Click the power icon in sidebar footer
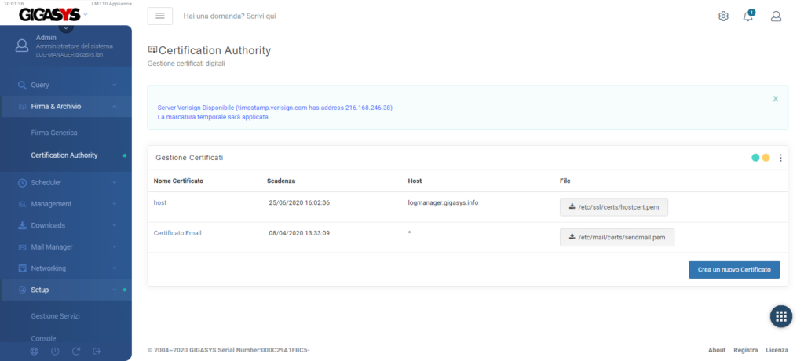 pos(55,351)
